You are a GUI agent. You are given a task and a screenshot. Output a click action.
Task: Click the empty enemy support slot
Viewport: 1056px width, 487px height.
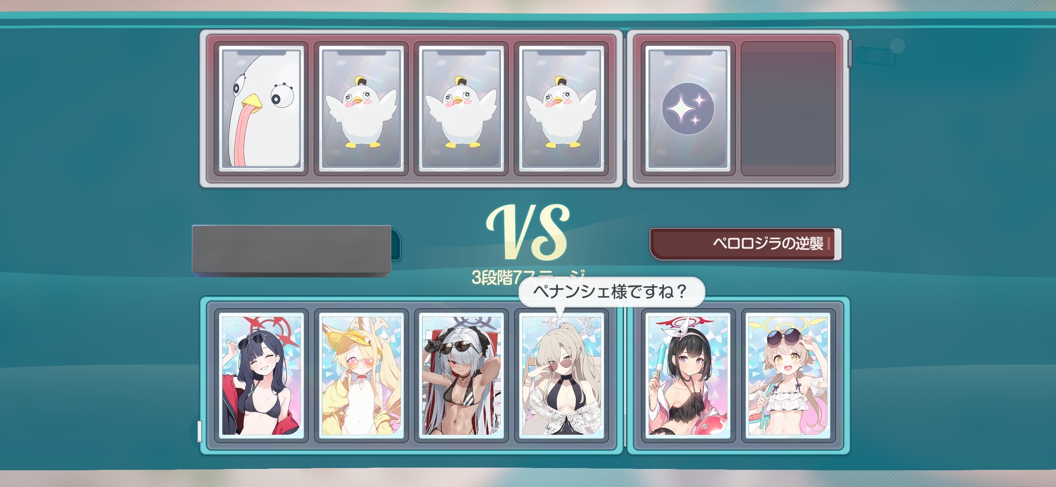788,108
